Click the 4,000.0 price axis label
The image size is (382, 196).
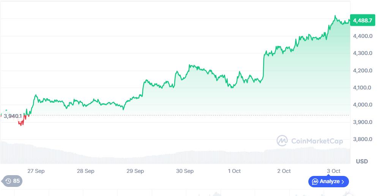tap(362, 105)
